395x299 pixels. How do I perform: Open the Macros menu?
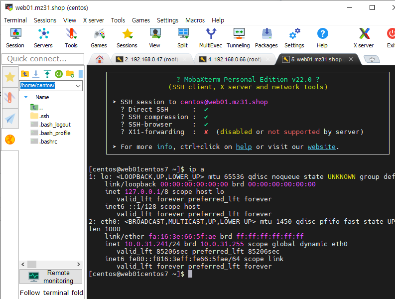coord(195,20)
